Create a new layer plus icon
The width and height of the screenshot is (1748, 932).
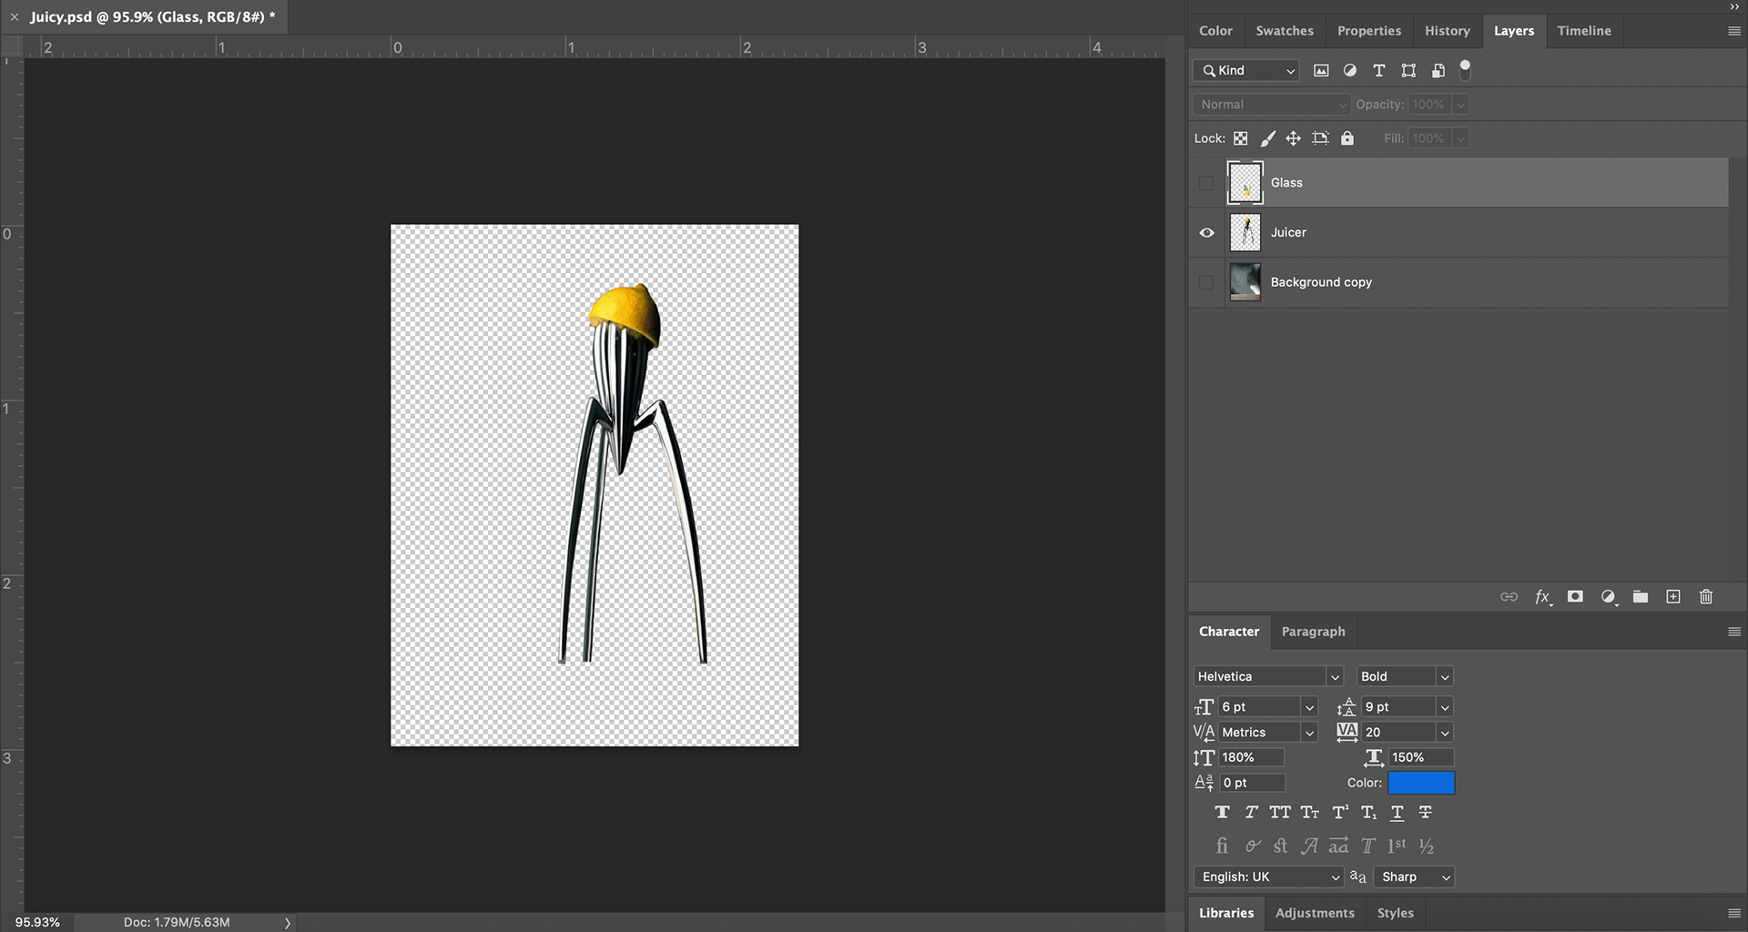(x=1673, y=597)
